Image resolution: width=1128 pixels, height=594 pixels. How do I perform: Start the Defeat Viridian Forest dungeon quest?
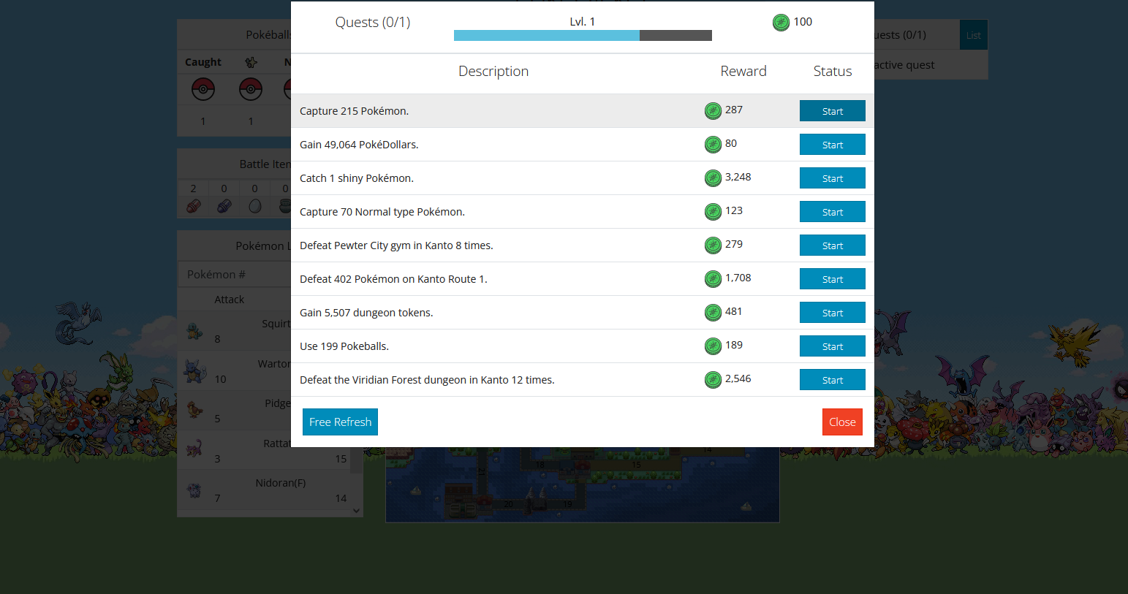click(x=832, y=379)
